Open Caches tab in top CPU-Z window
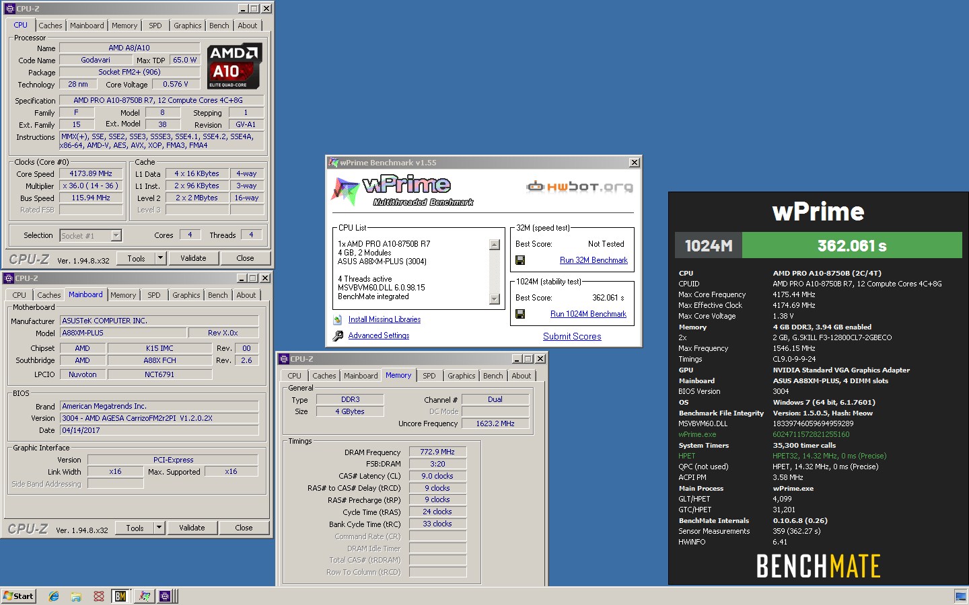The width and height of the screenshot is (969, 605). 50,26
